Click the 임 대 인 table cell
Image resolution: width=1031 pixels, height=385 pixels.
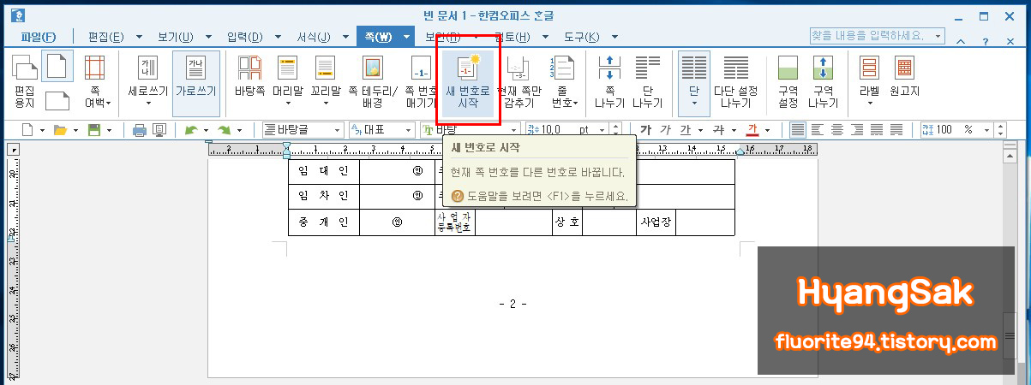click(x=323, y=171)
